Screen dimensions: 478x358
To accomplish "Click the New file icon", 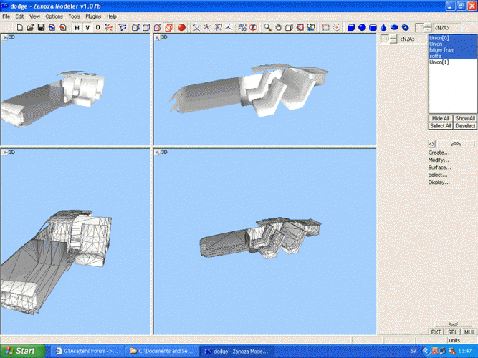I will coord(20,28).
